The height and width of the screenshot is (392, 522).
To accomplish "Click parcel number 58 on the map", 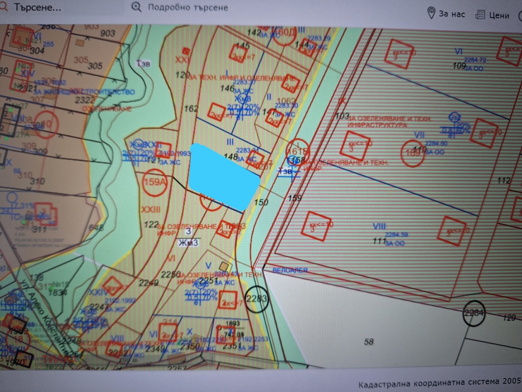I will (x=369, y=342).
